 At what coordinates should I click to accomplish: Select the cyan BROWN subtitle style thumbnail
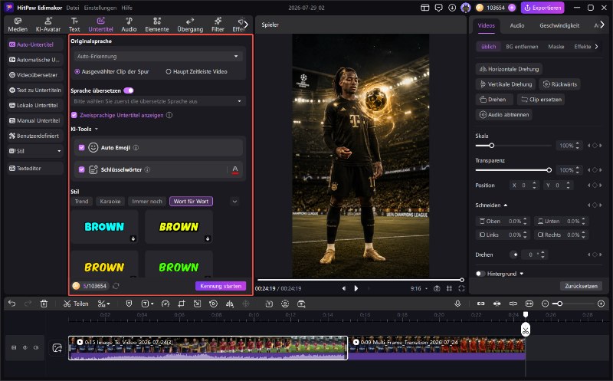coord(104,227)
